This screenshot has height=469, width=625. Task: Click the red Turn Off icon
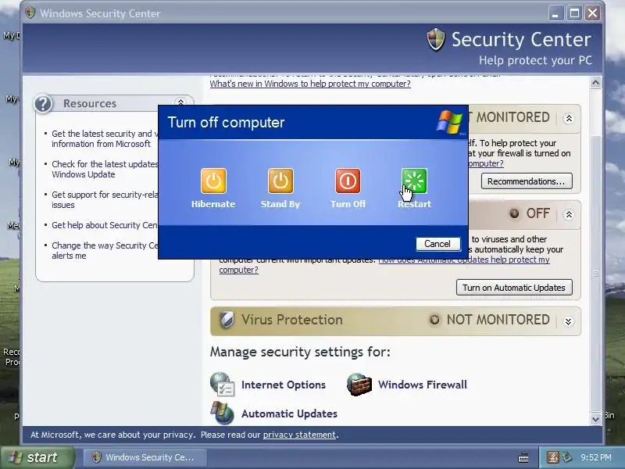point(348,181)
